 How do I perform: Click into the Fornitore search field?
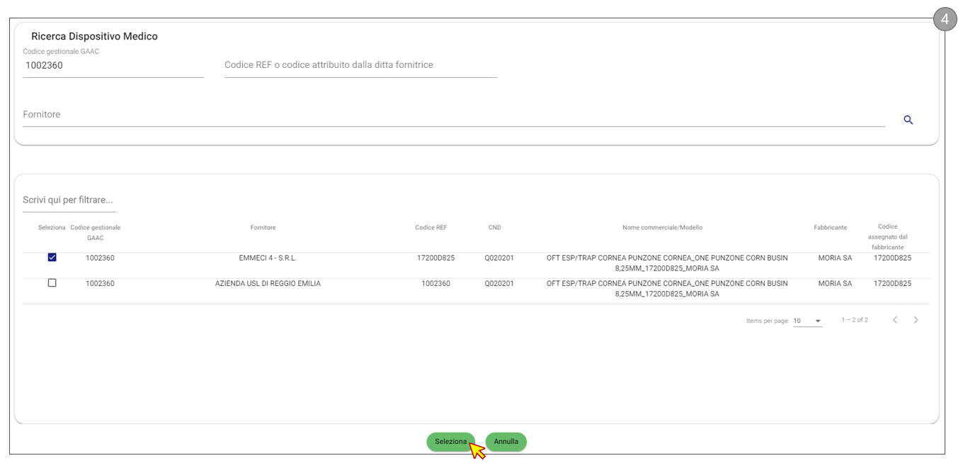453,115
